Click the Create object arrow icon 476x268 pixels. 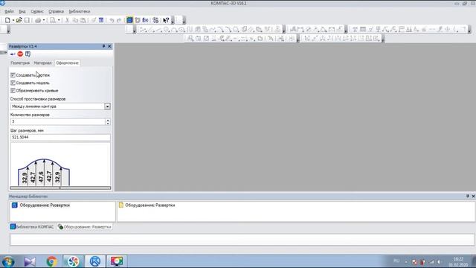[13, 54]
